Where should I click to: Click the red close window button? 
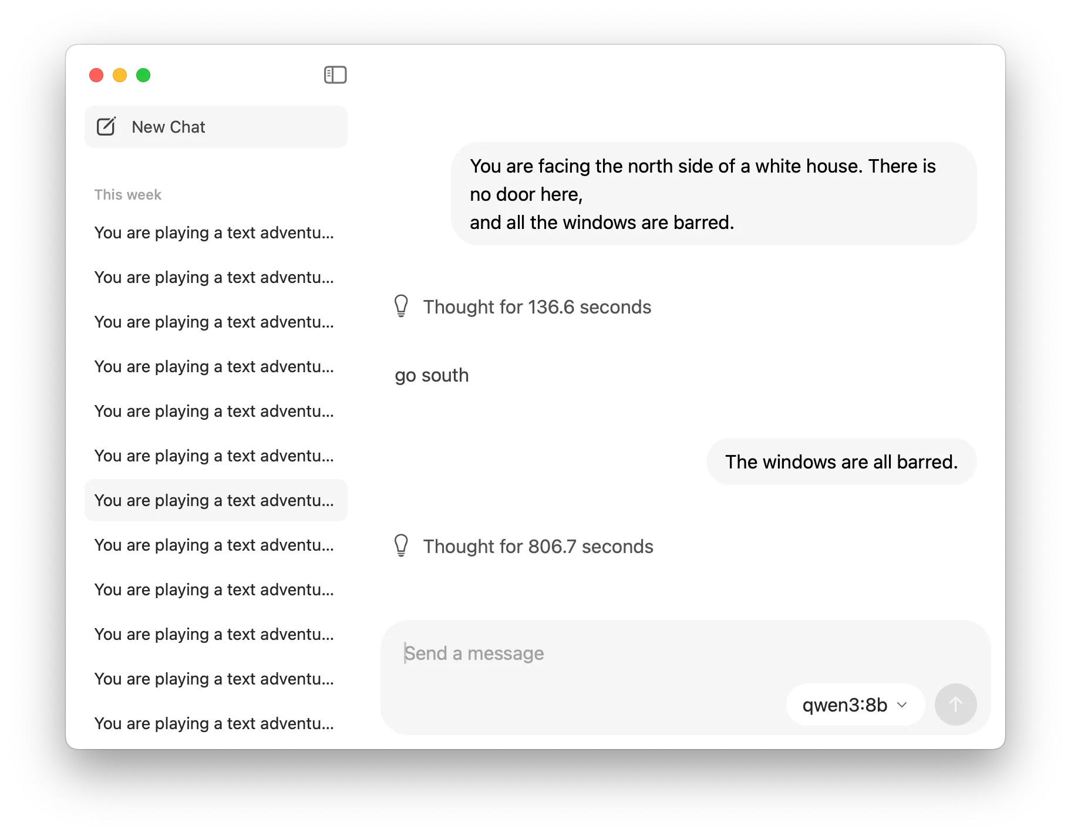[x=96, y=75]
